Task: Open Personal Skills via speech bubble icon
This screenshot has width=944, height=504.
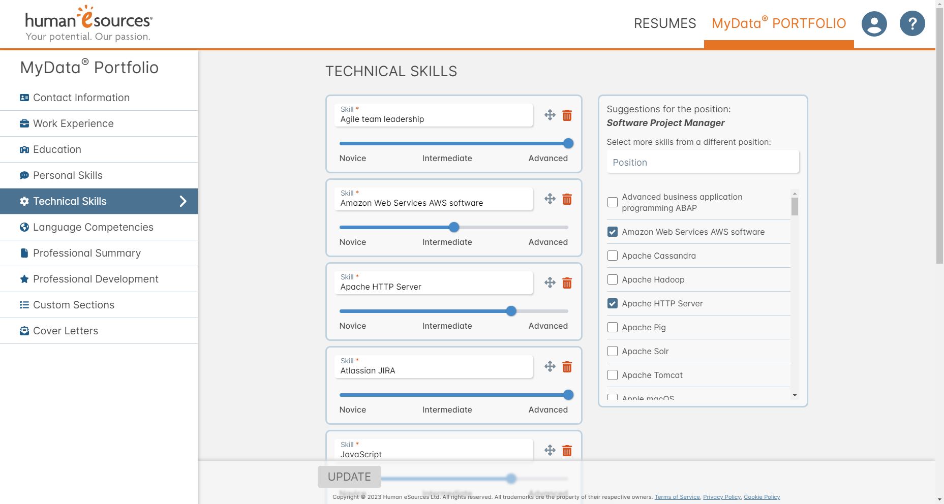Action: [x=23, y=175]
